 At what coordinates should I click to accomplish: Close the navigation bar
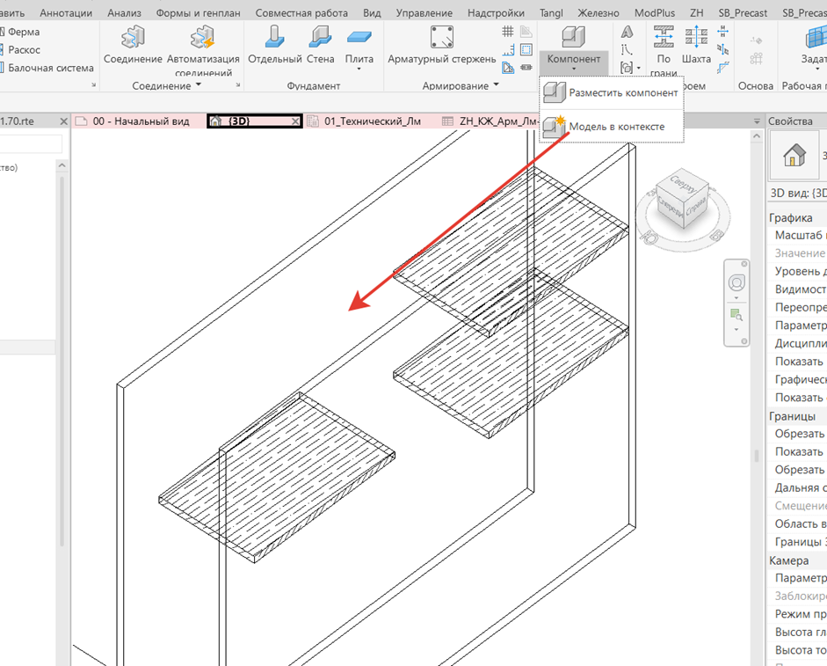click(744, 264)
